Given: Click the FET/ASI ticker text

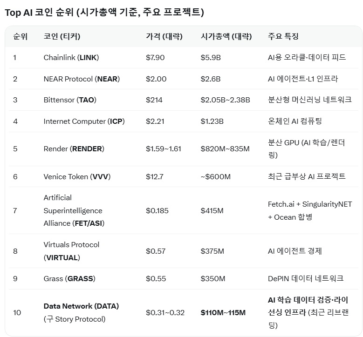Looking at the screenshot, I should [x=88, y=223].
